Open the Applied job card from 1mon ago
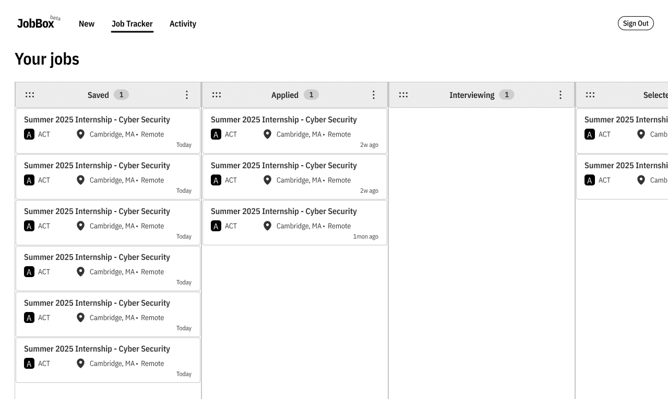 click(x=295, y=222)
